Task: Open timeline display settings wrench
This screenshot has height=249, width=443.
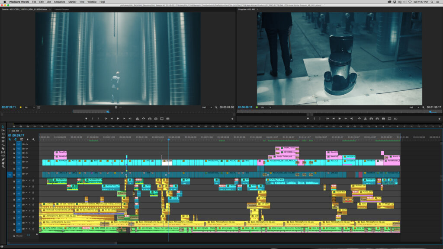Action: point(33,140)
